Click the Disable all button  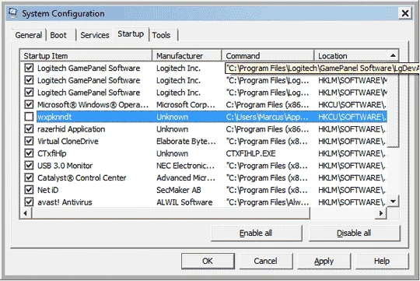(354, 233)
